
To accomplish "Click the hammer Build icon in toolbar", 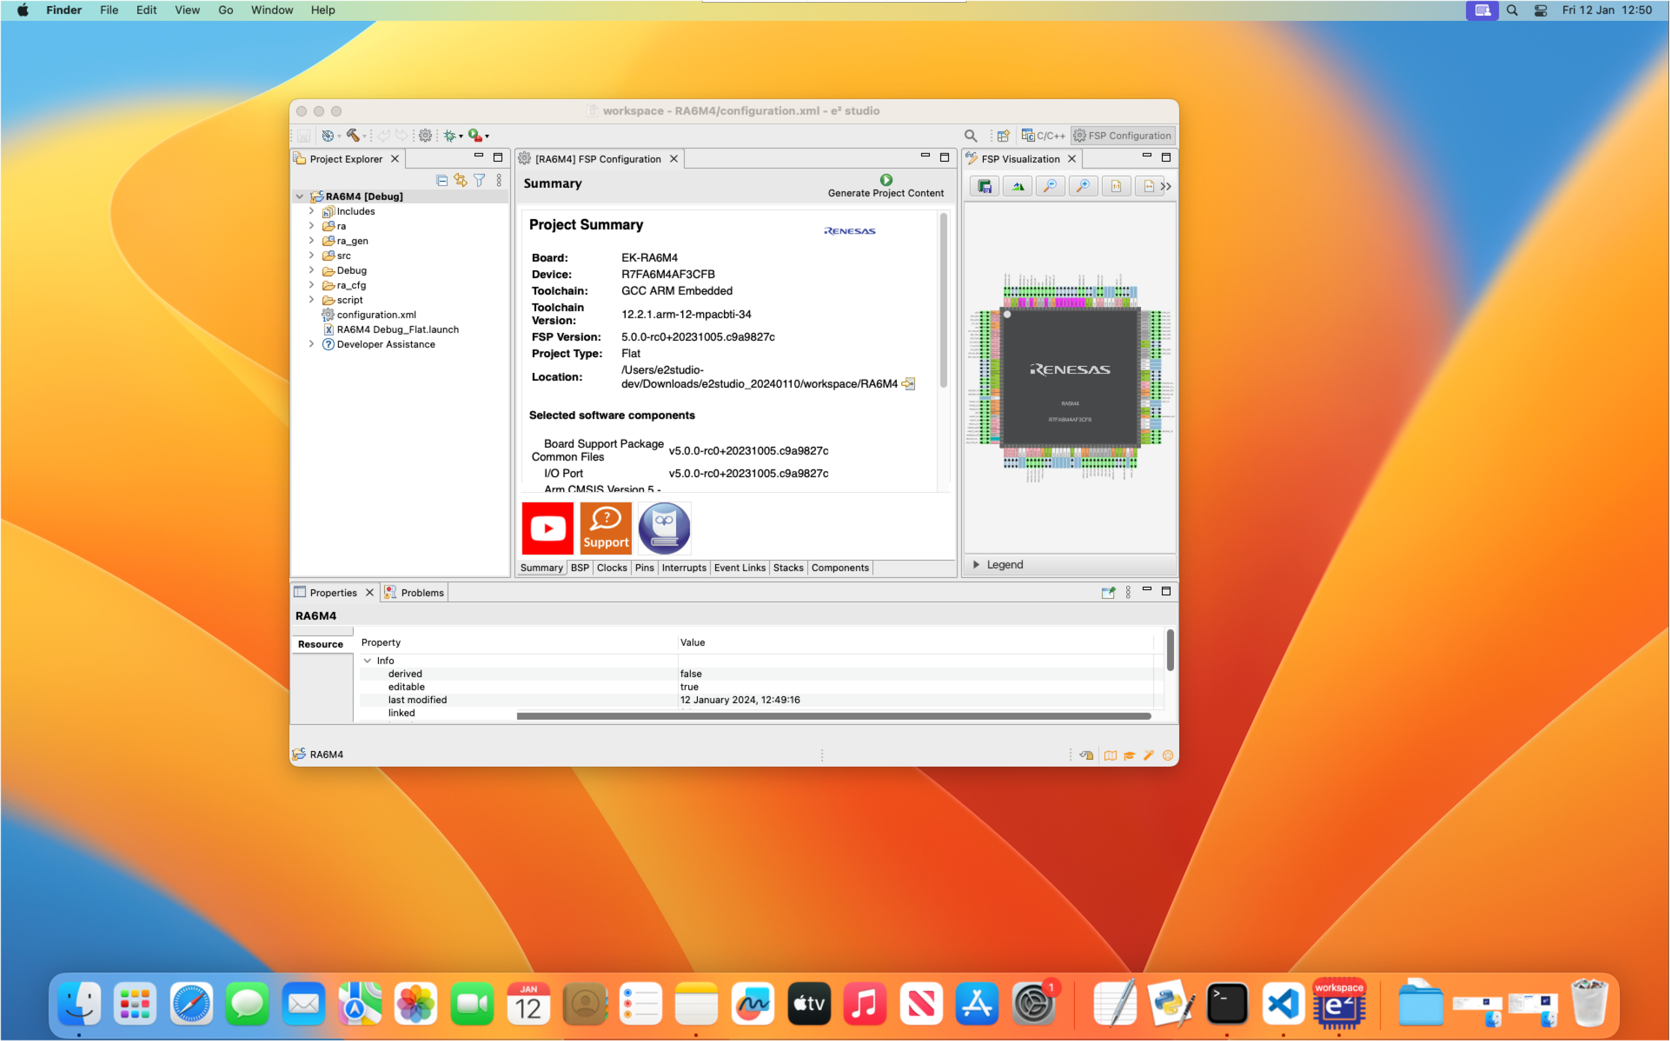I will click(x=353, y=136).
